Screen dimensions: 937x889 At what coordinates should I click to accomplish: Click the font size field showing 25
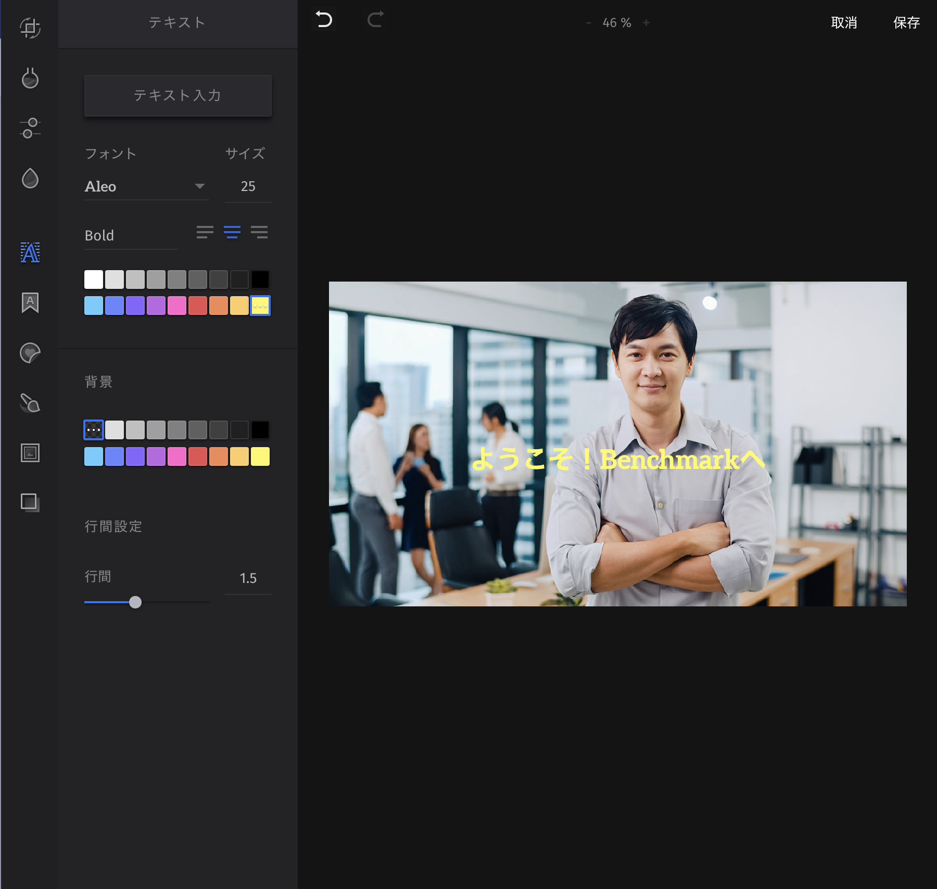point(248,186)
